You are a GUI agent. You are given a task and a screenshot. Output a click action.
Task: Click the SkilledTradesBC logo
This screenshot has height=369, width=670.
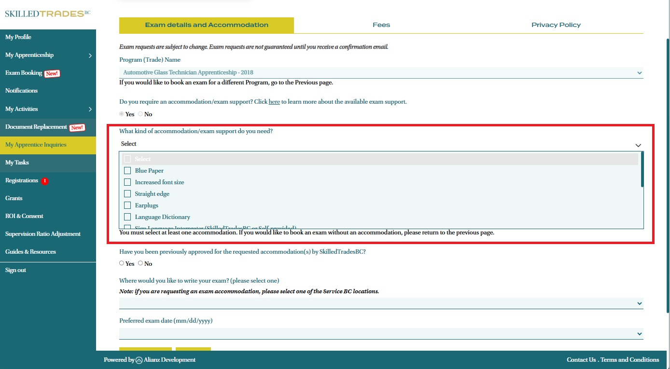tap(47, 14)
